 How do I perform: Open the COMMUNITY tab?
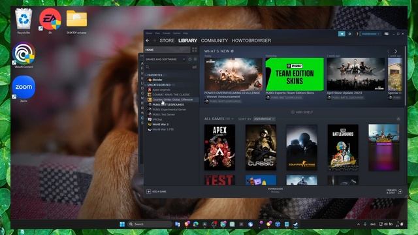tap(214, 40)
